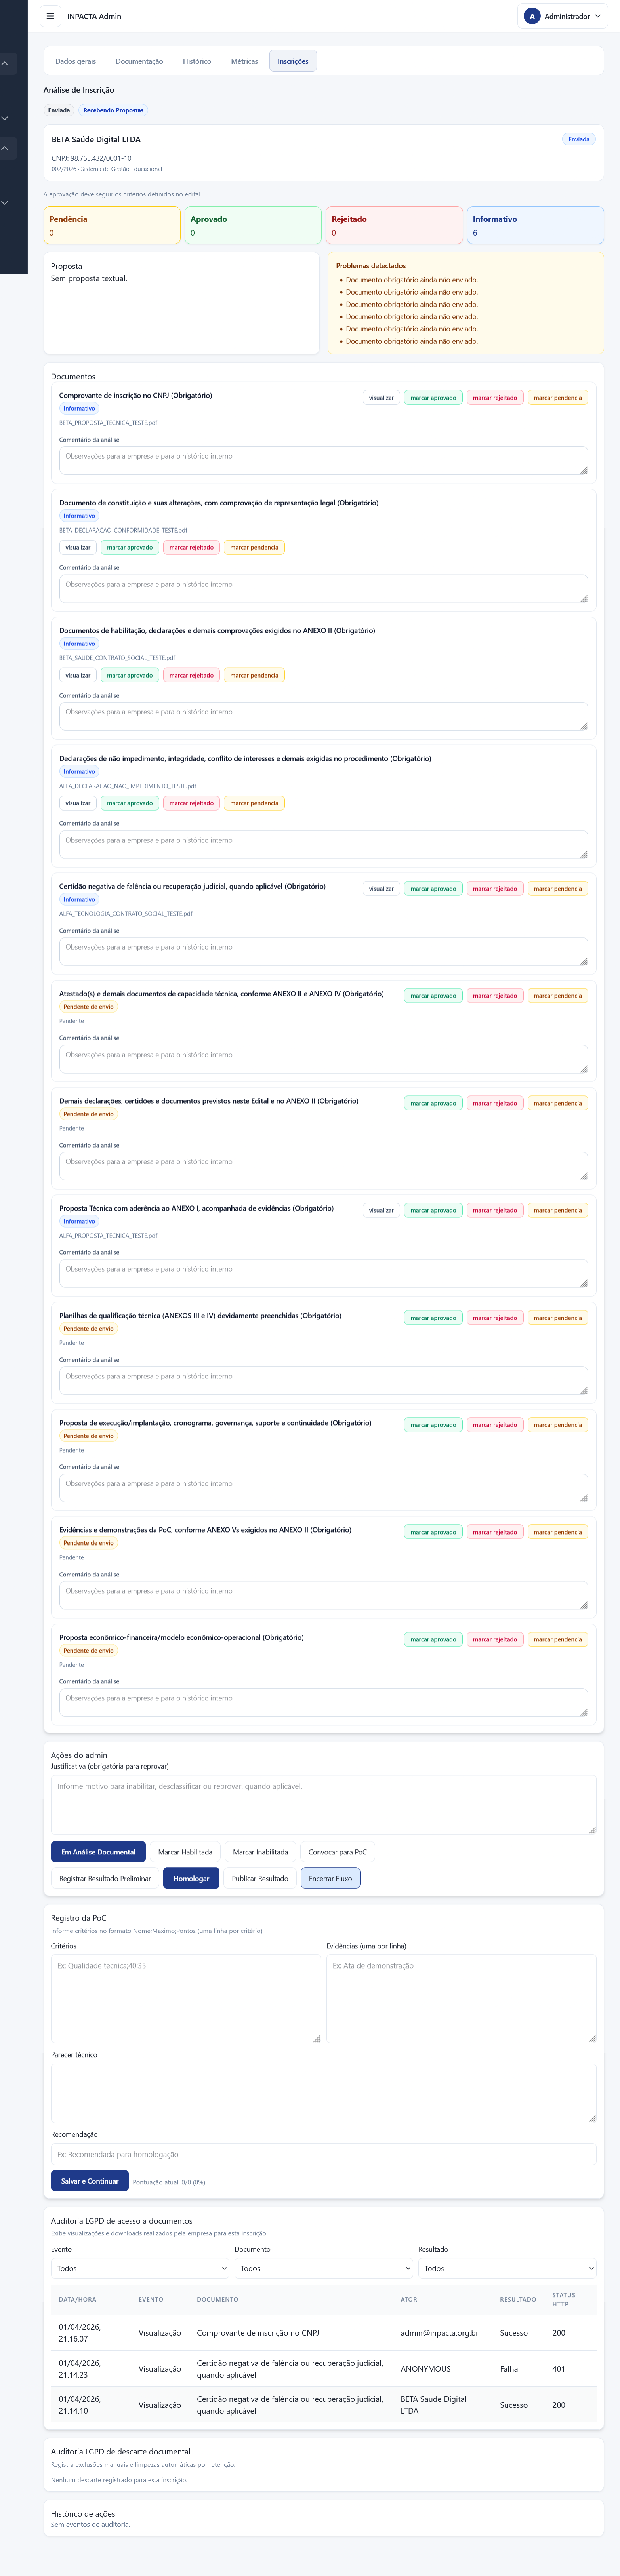
Task: Mark Demais declarações, certidões as rejeitado
Action: (x=495, y=1103)
